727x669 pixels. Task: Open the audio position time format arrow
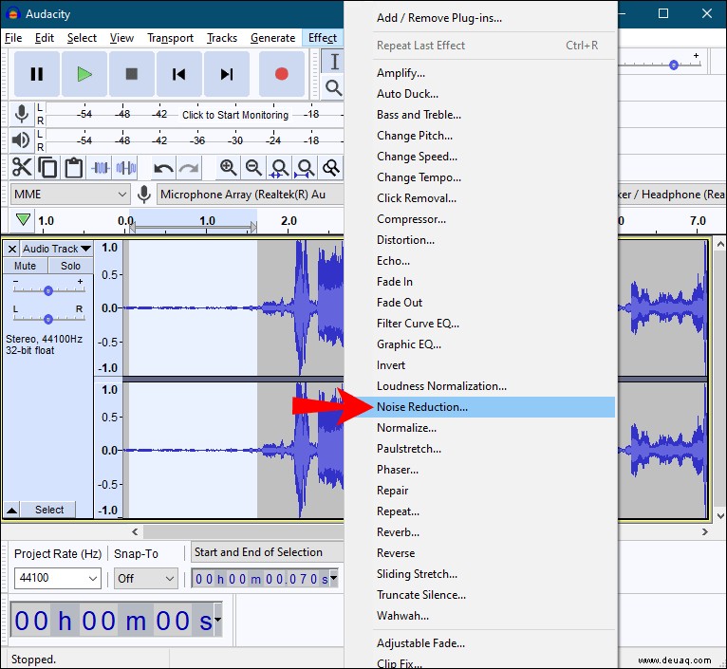[217, 620]
